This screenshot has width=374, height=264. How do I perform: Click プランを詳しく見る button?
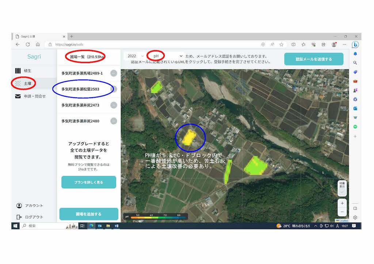pos(89,182)
